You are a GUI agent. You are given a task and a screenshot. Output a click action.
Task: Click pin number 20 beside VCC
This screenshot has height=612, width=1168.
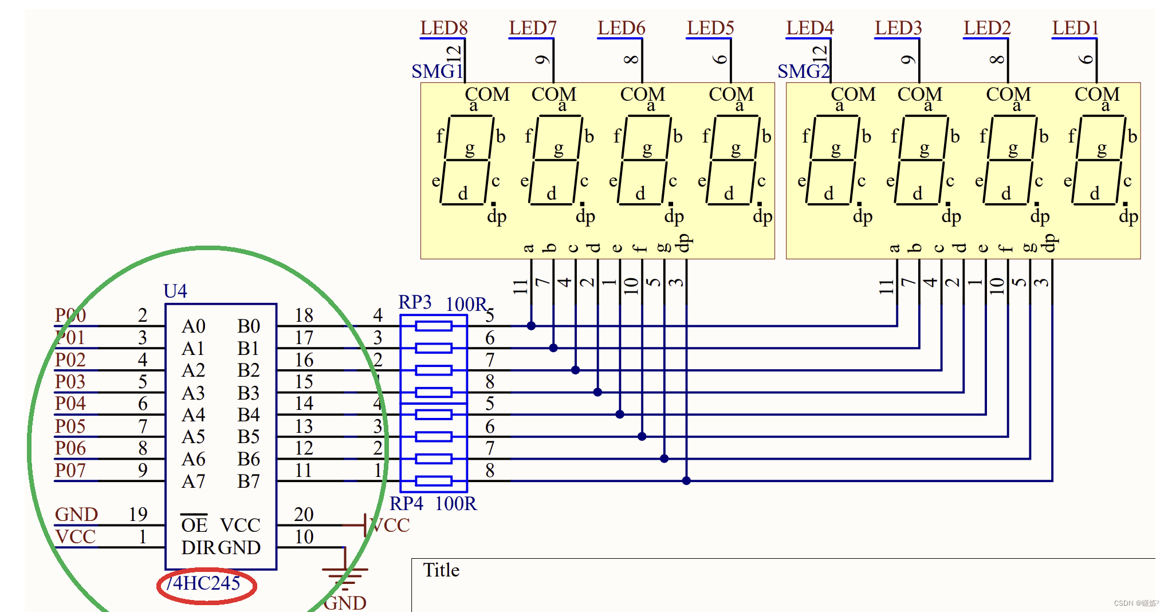[304, 514]
